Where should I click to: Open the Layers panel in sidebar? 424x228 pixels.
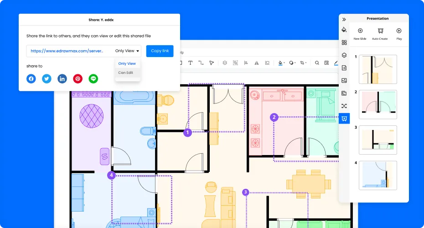344,55
